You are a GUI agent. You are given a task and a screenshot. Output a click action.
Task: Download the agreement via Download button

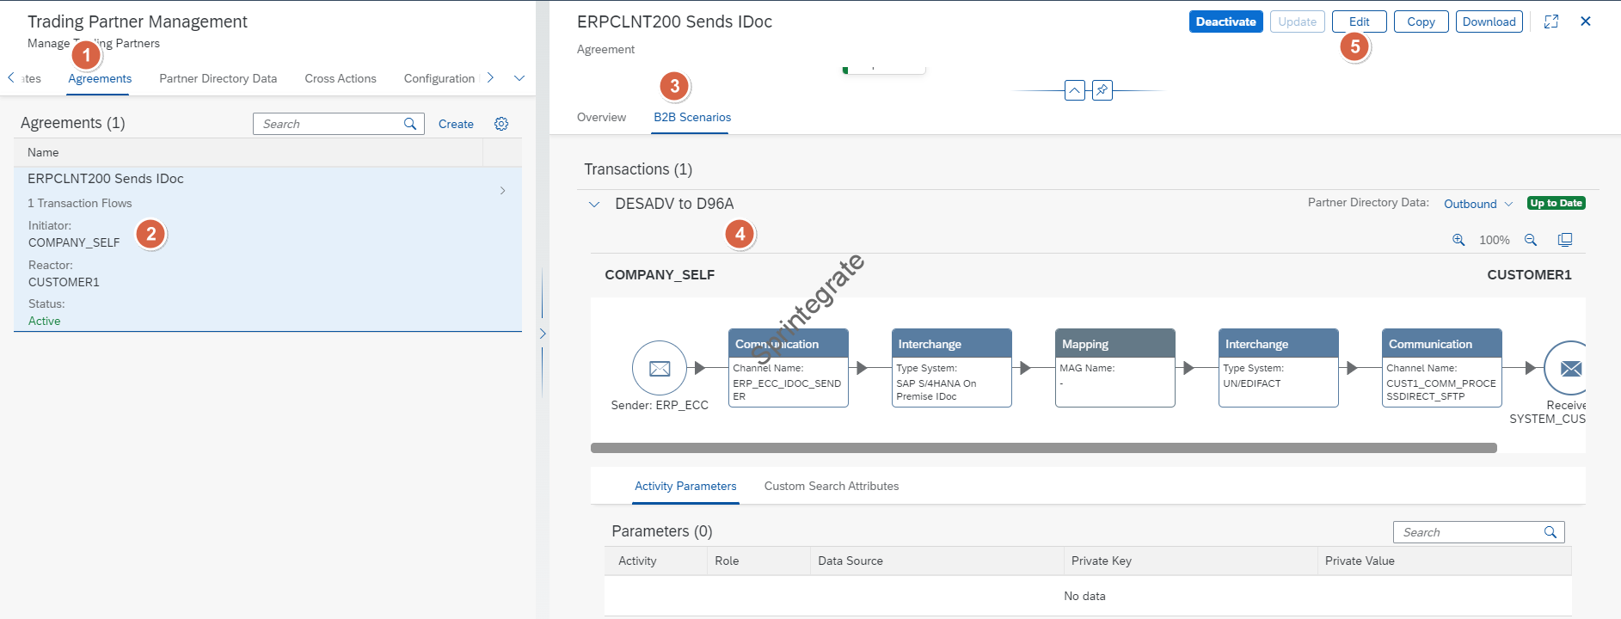pos(1489,21)
